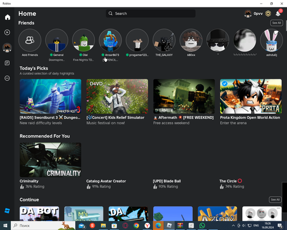Click the Friends heading

click(x=26, y=23)
